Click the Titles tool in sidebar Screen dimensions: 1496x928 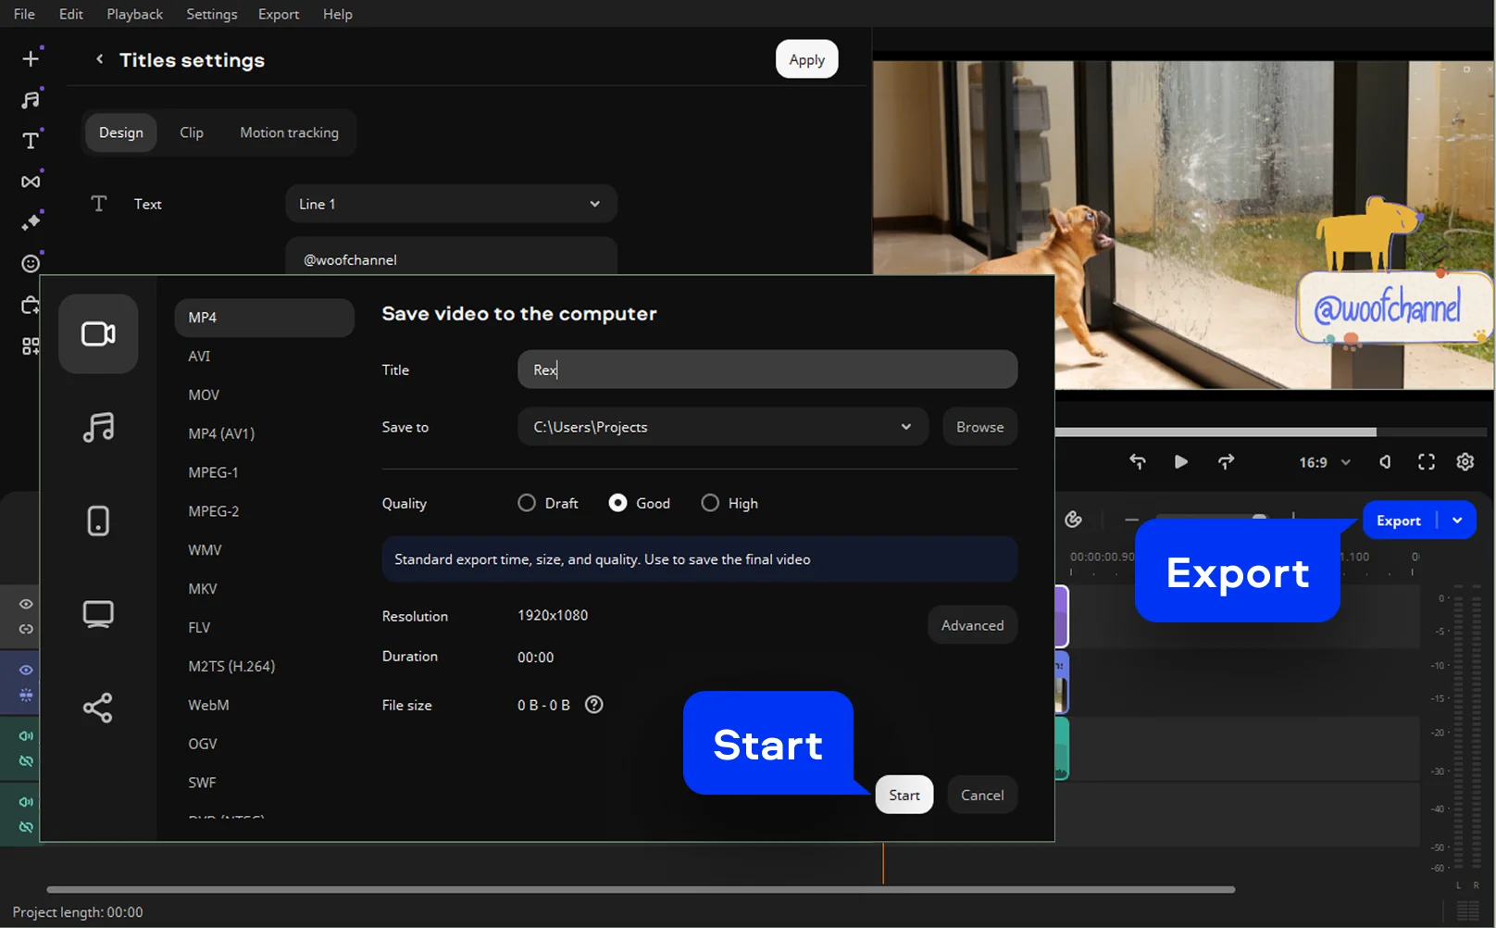click(31, 141)
